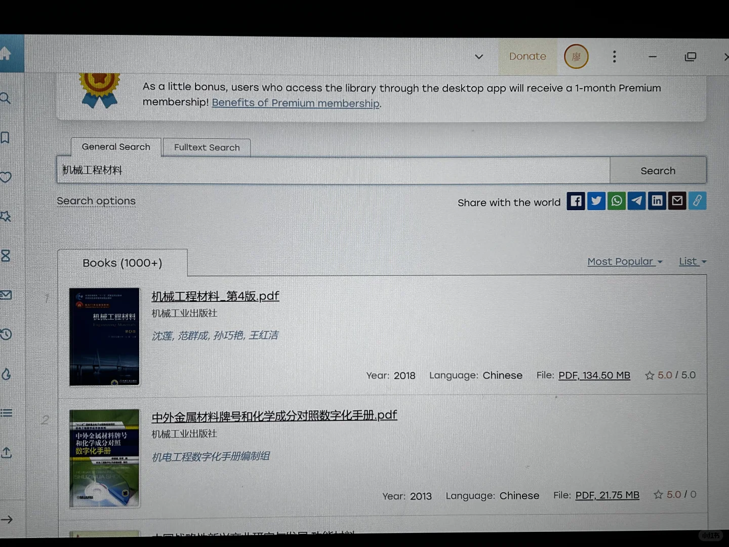The width and height of the screenshot is (729, 547).
Task: Open the Most Popular sort dropdown
Action: [x=625, y=262]
